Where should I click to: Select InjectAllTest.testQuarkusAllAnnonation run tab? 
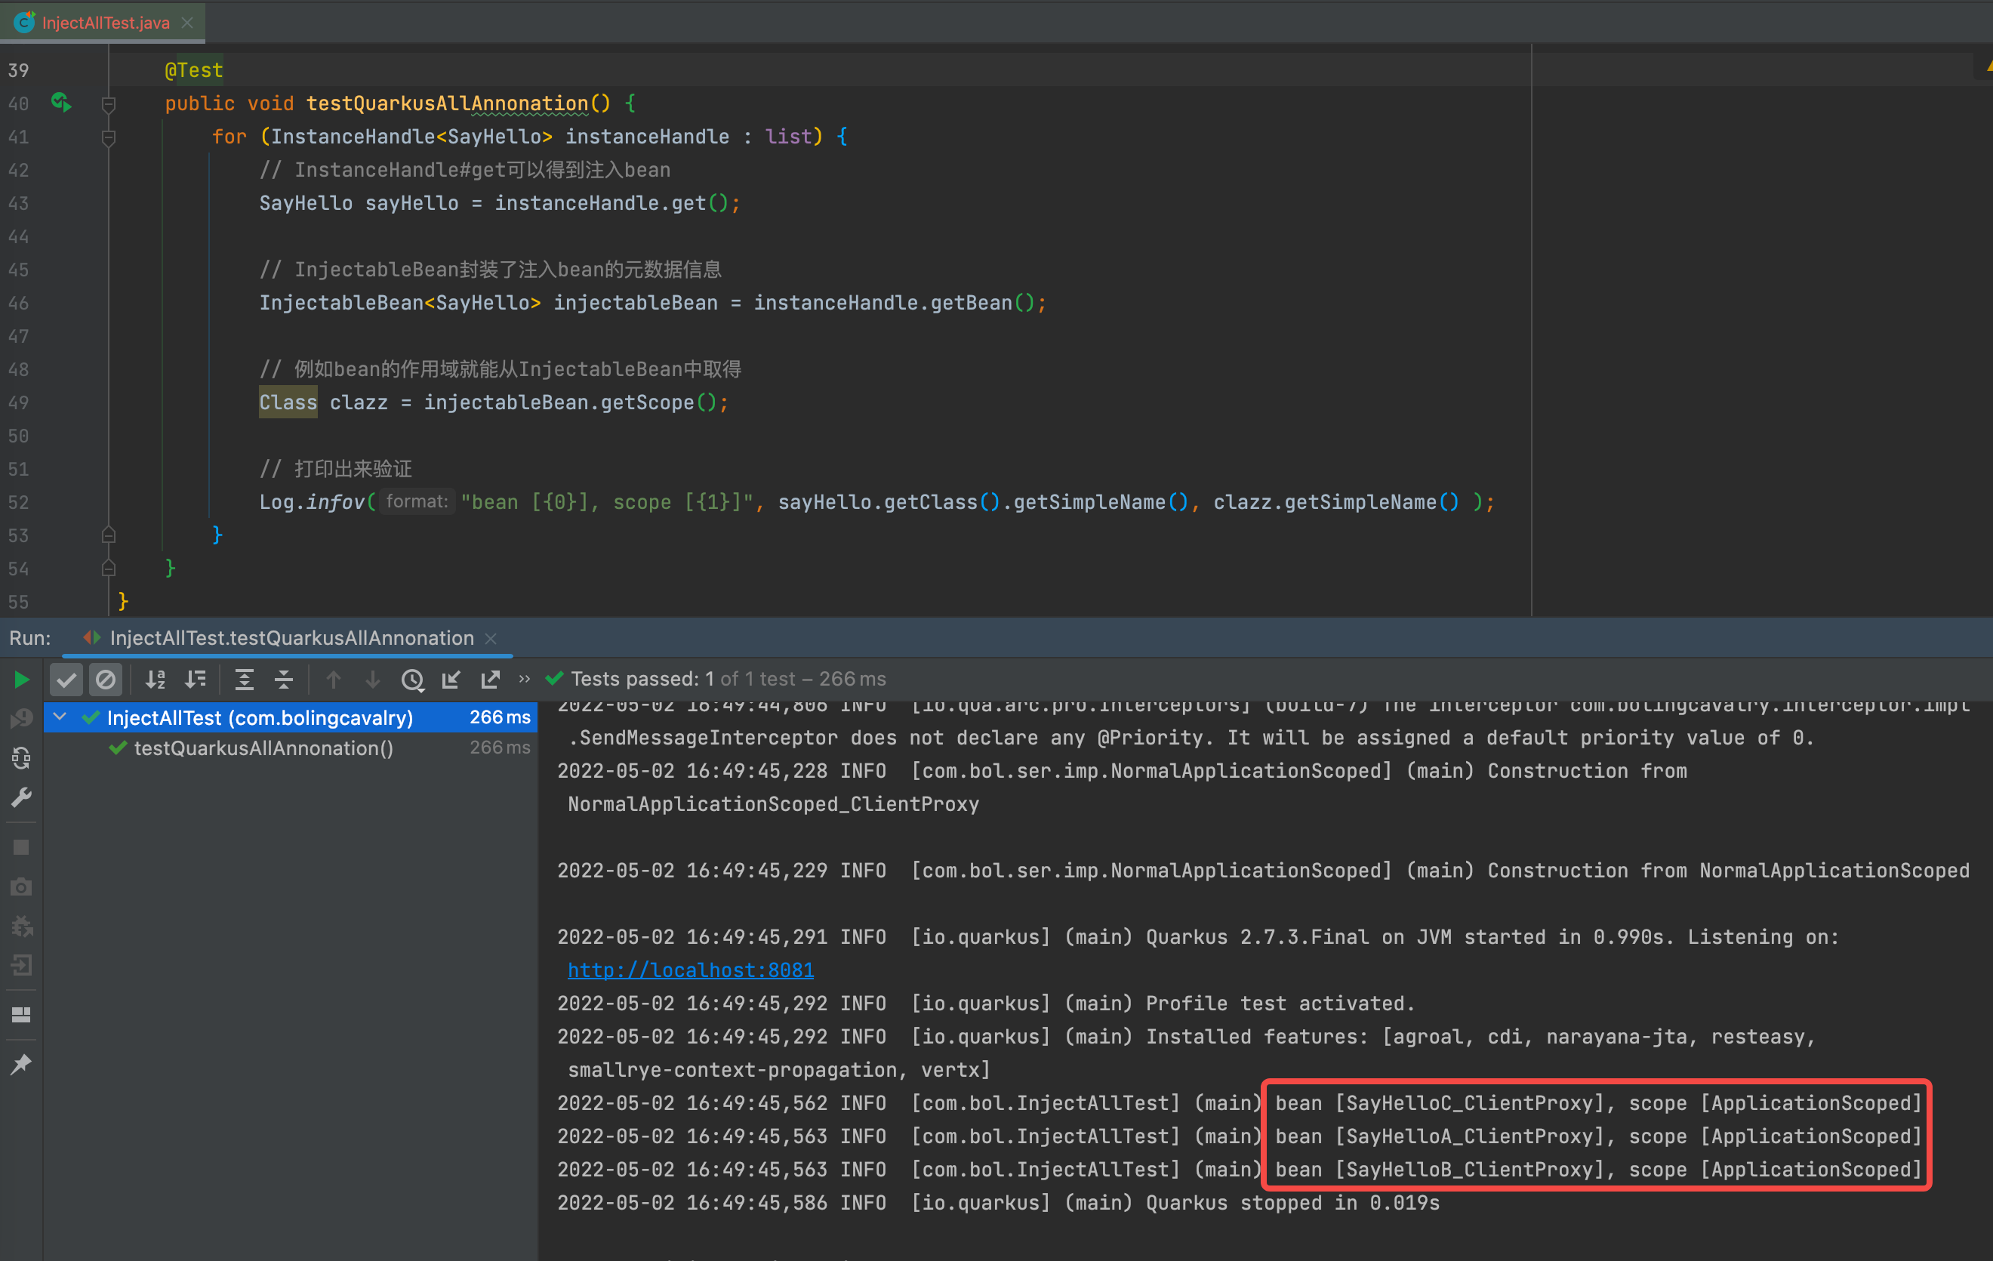point(291,637)
